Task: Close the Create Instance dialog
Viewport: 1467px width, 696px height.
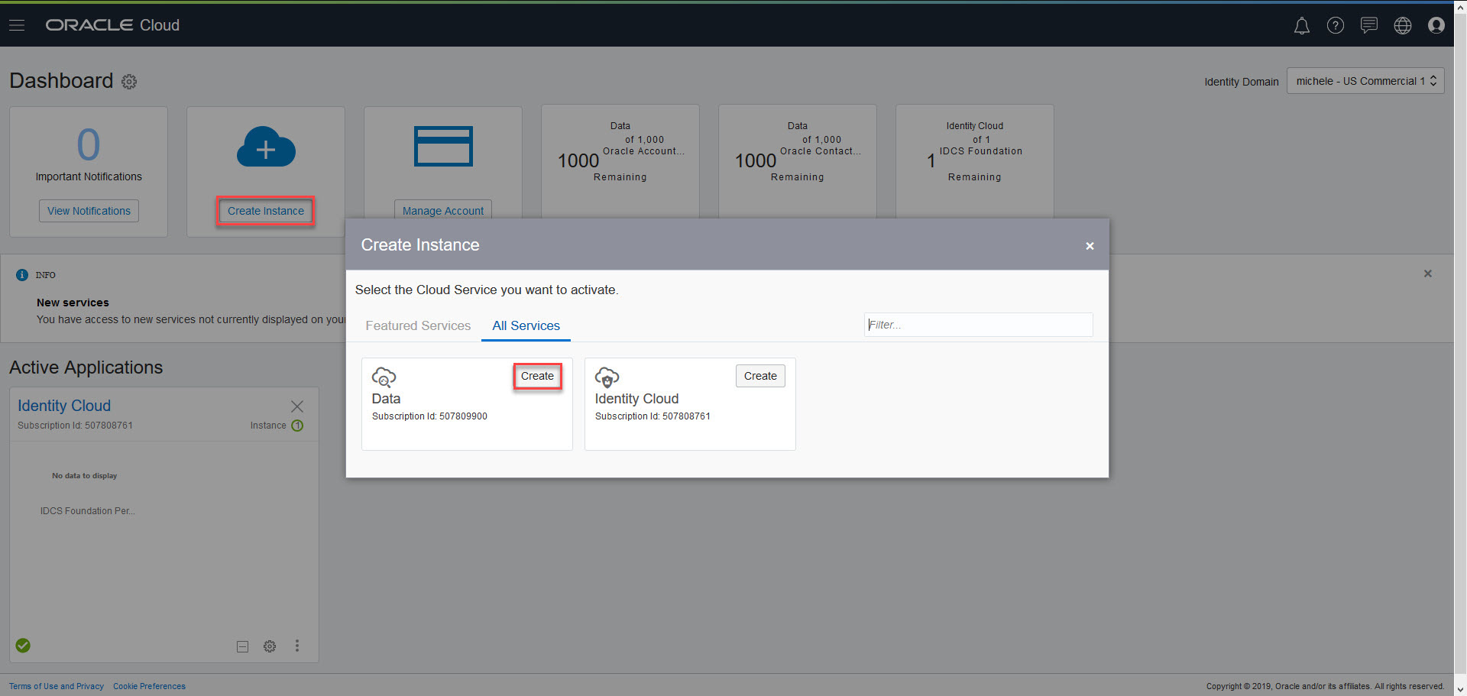Action: tap(1090, 246)
